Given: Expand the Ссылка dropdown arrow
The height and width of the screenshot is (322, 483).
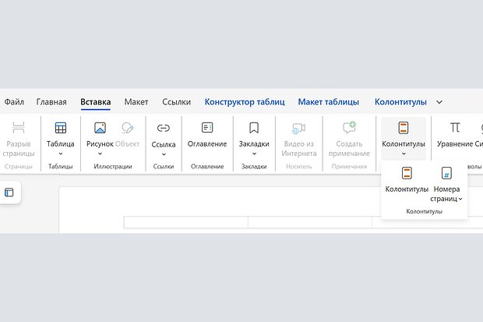Looking at the screenshot, I should [x=164, y=154].
